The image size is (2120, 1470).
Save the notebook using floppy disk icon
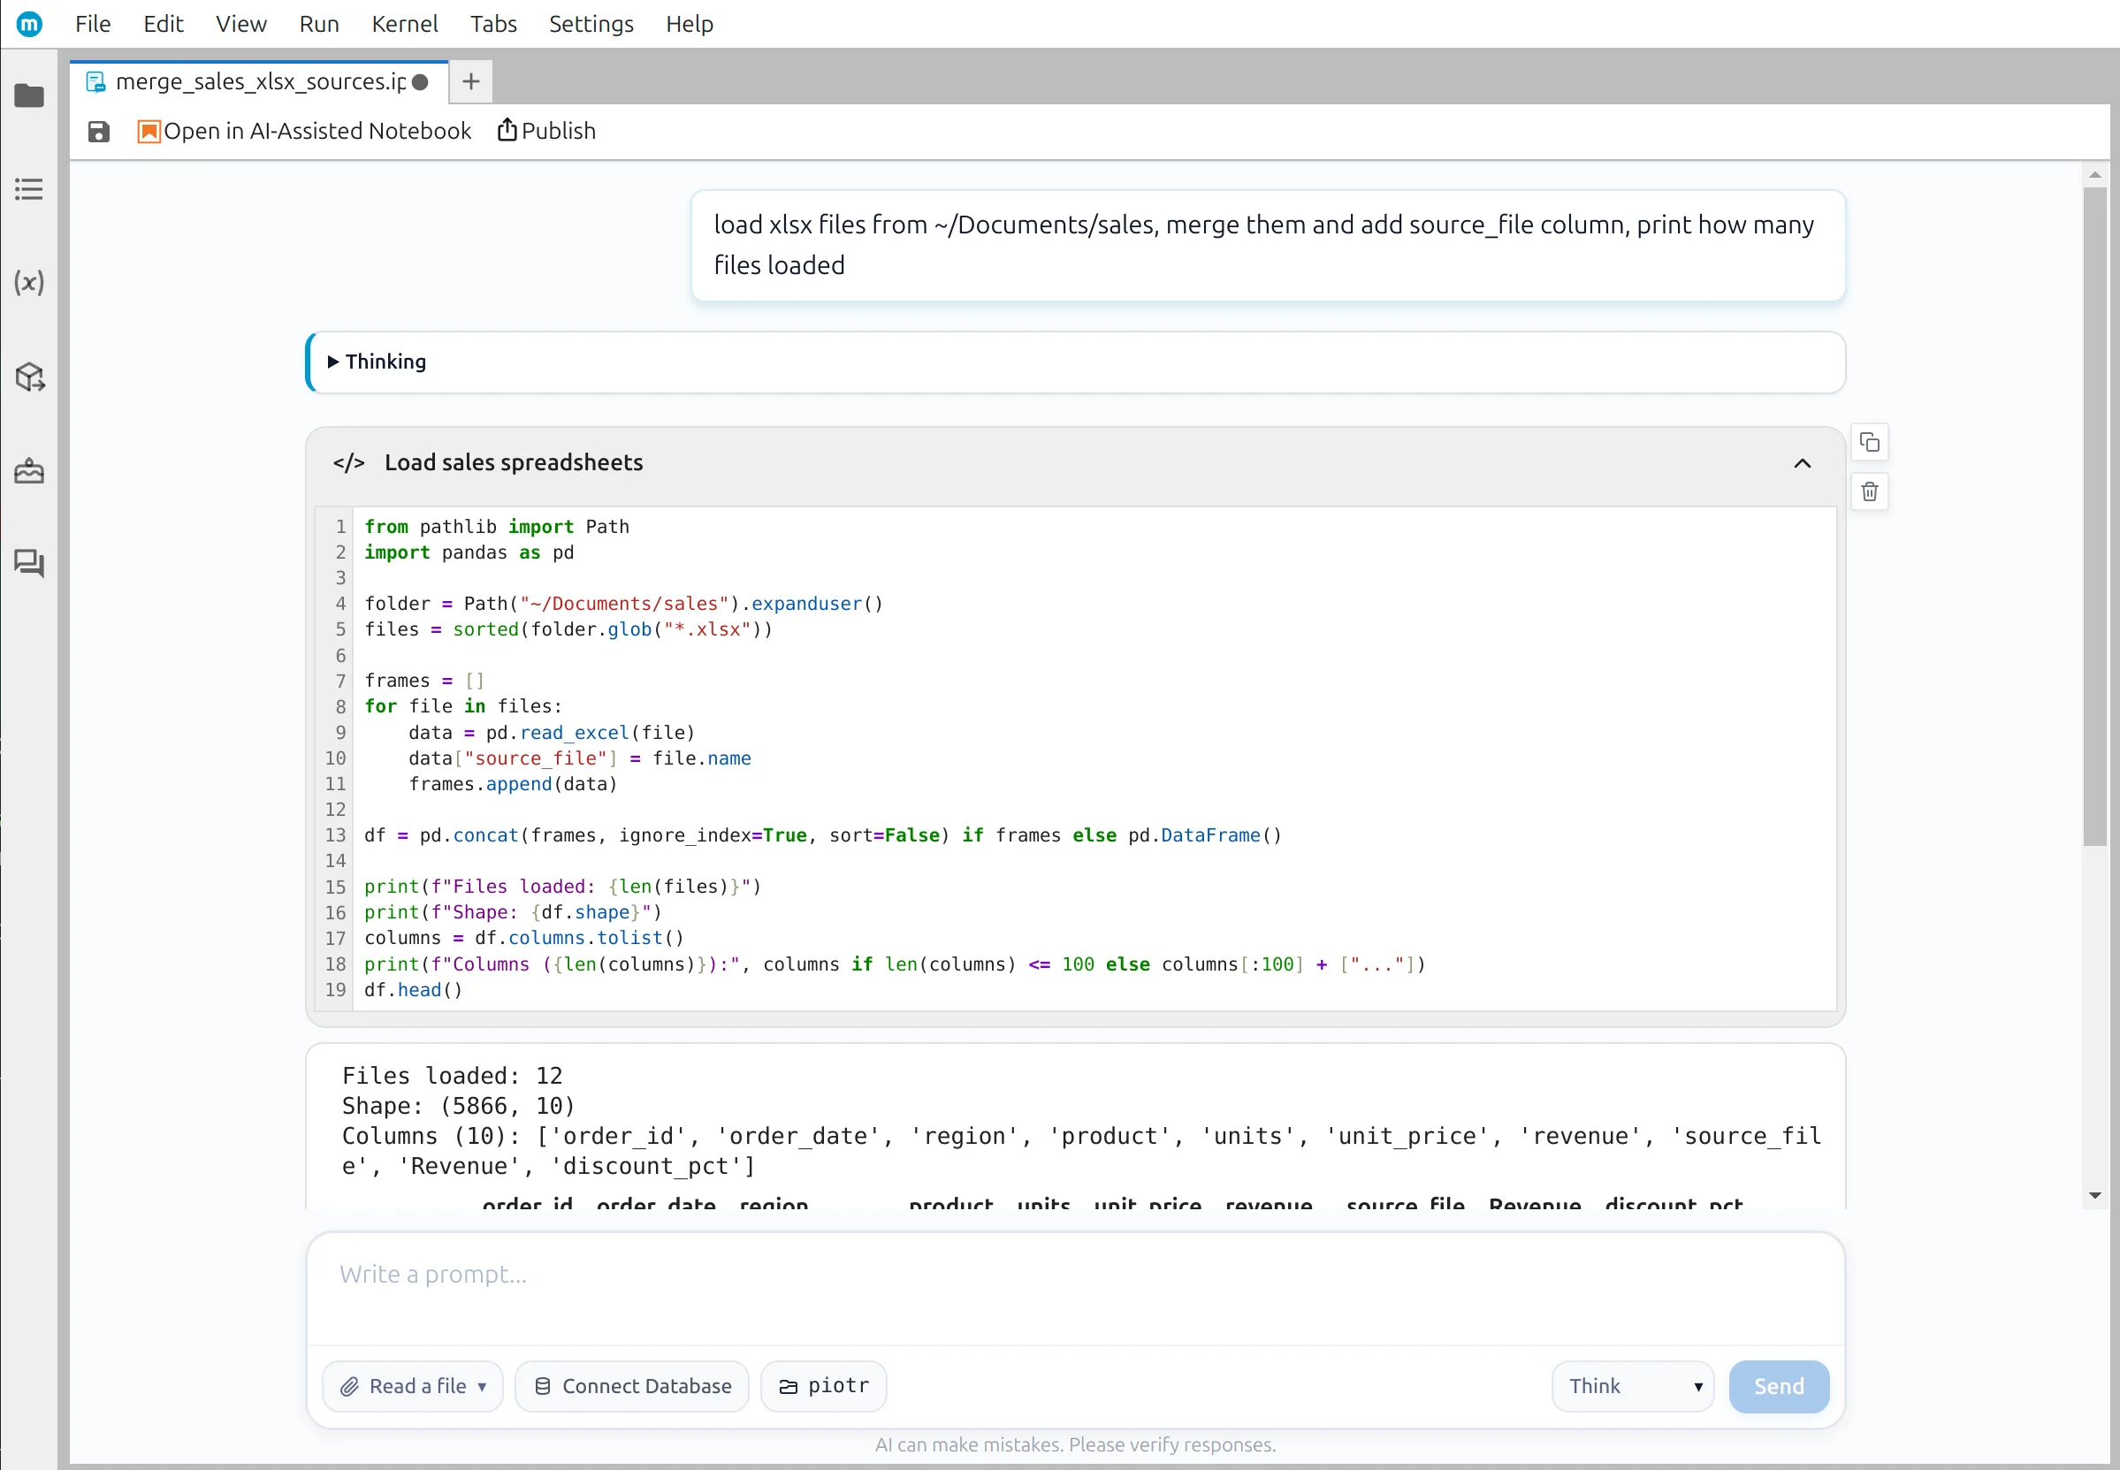click(98, 132)
